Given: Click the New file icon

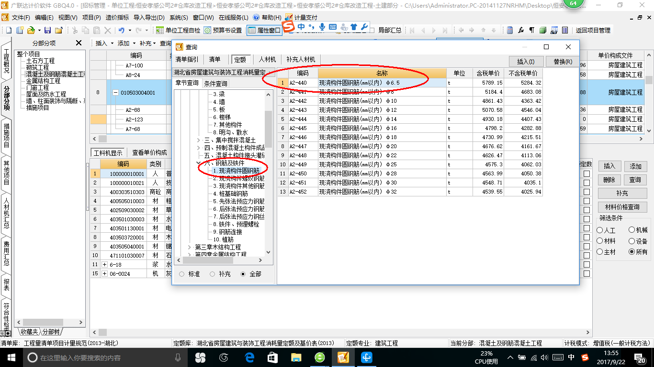Looking at the screenshot, I should (x=9, y=30).
